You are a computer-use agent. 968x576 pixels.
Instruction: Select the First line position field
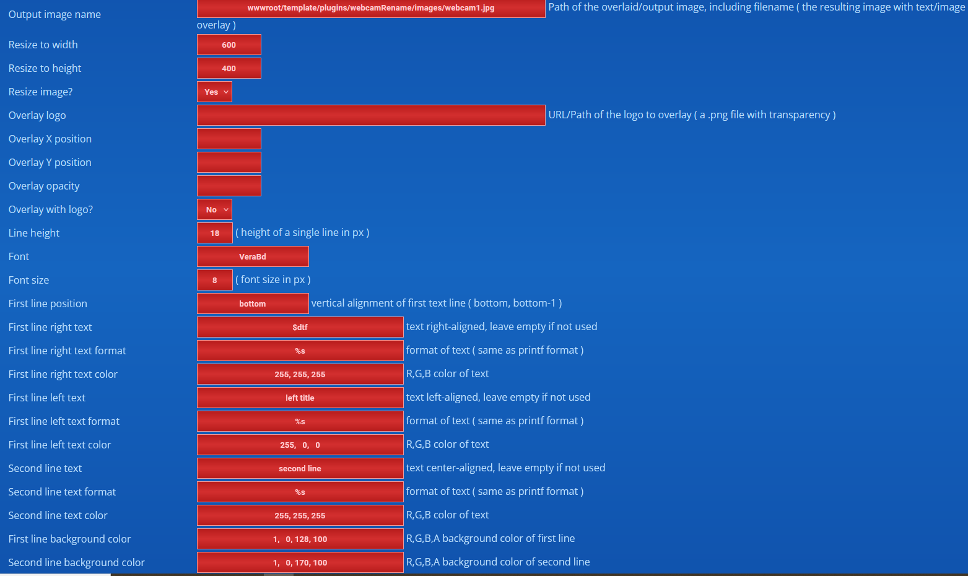click(x=253, y=303)
